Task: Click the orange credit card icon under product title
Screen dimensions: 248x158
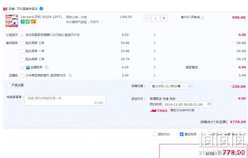Action: pyautogui.click(x=33, y=22)
